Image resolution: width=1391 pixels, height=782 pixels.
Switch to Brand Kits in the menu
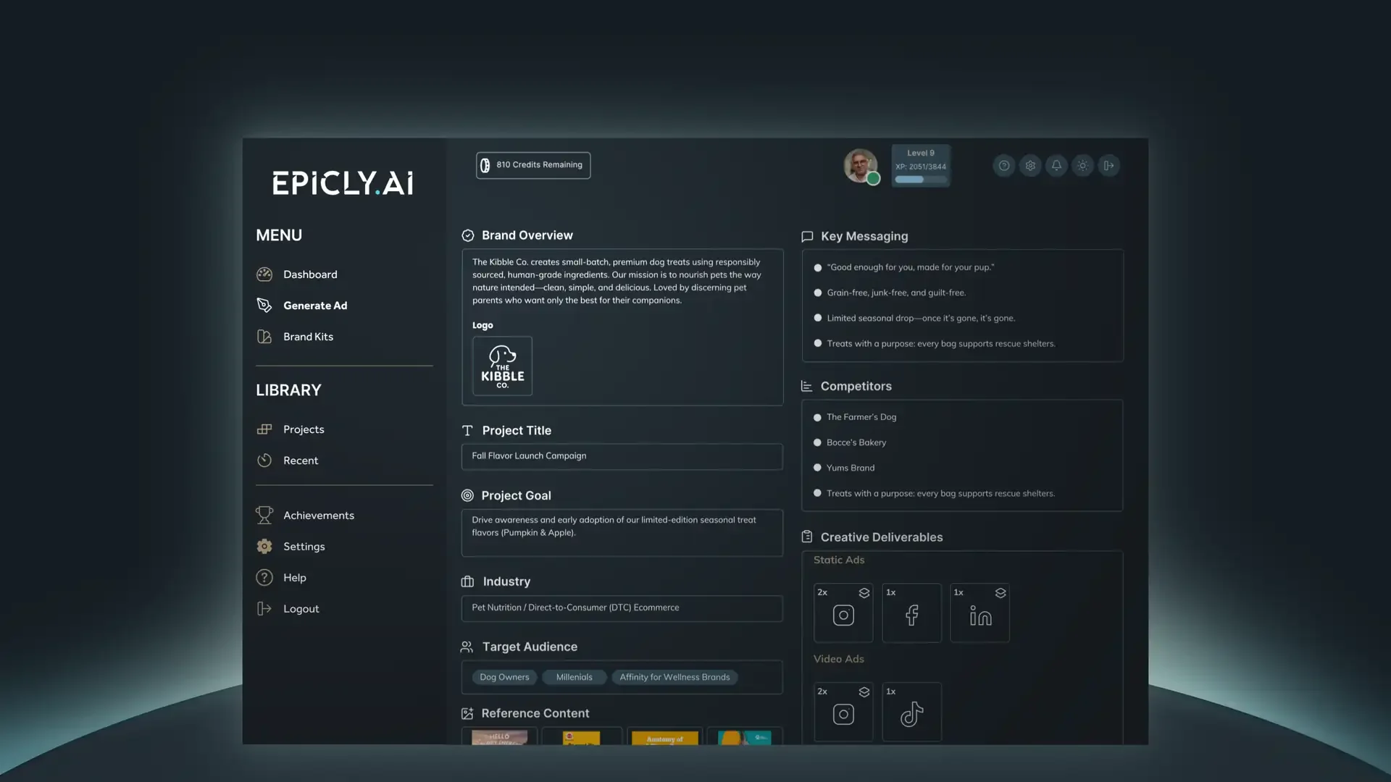(x=308, y=336)
